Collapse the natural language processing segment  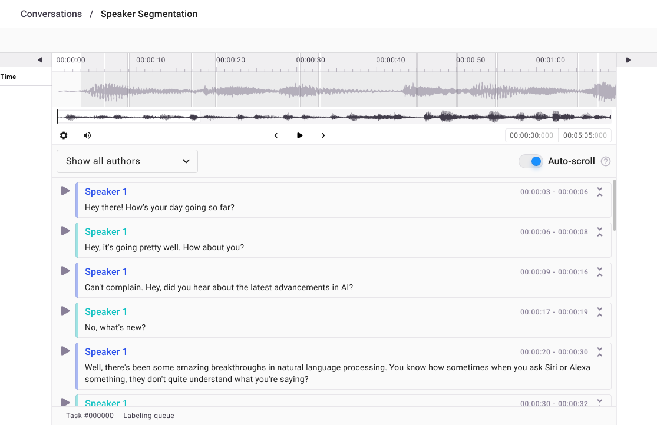pos(599,352)
